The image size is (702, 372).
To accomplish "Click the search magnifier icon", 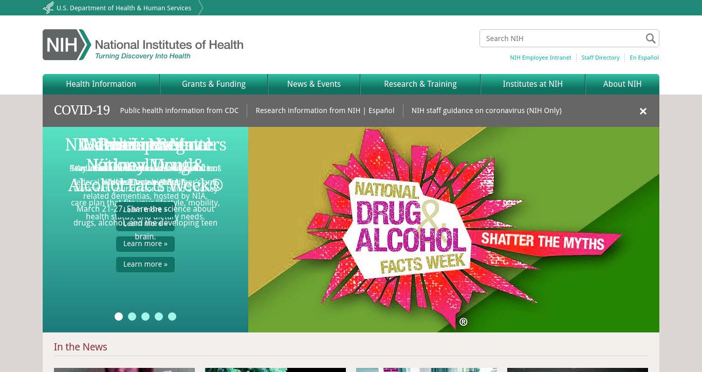I will pyautogui.click(x=651, y=39).
